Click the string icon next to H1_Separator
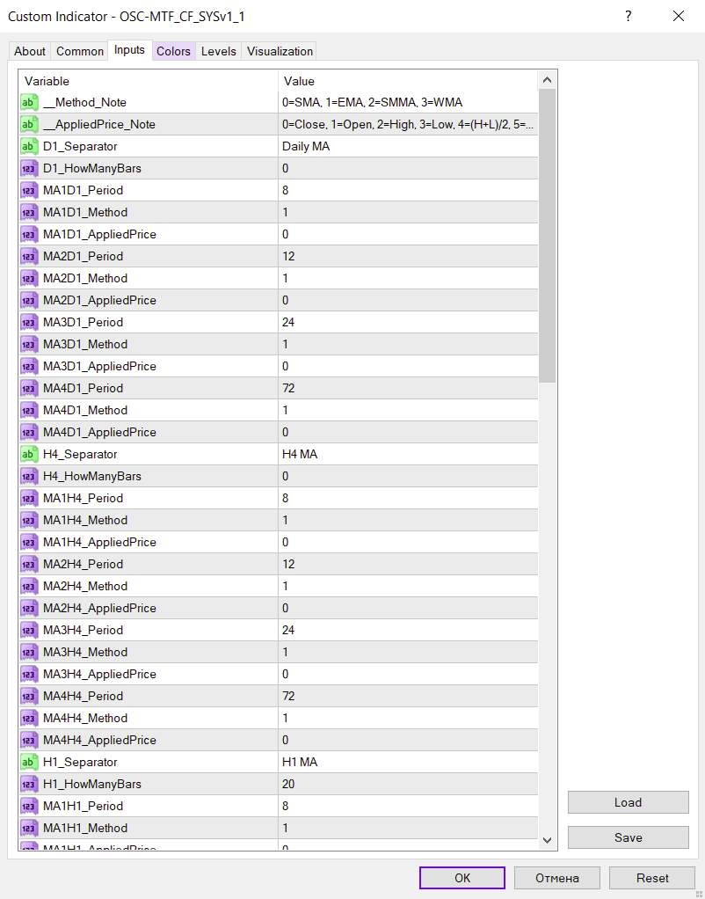This screenshot has height=899, width=705. [29, 762]
